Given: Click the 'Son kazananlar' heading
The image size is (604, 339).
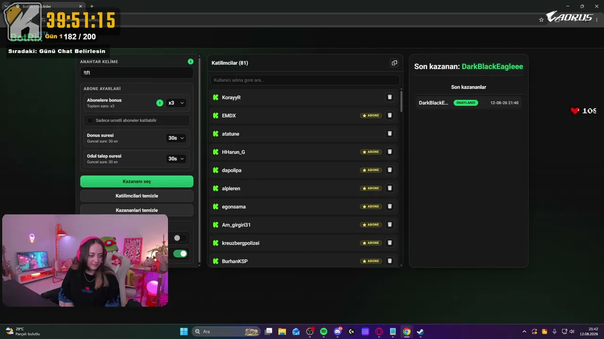Looking at the screenshot, I should point(469,87).
